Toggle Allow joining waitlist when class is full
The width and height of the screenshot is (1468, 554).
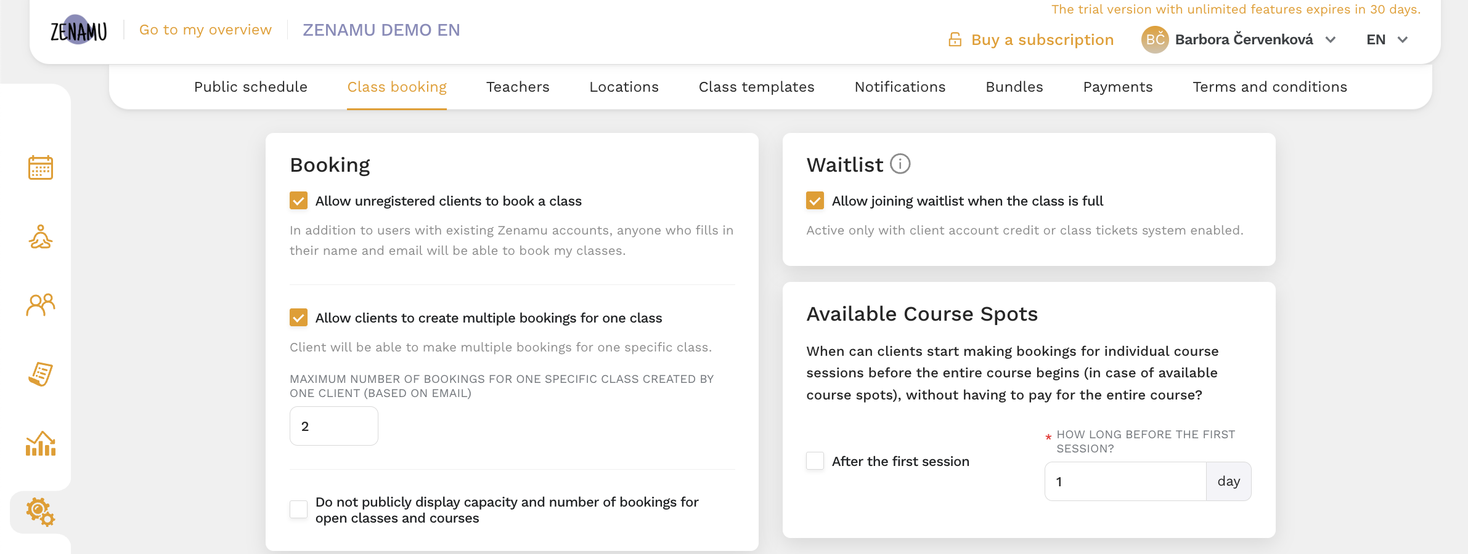pos(815,201)
